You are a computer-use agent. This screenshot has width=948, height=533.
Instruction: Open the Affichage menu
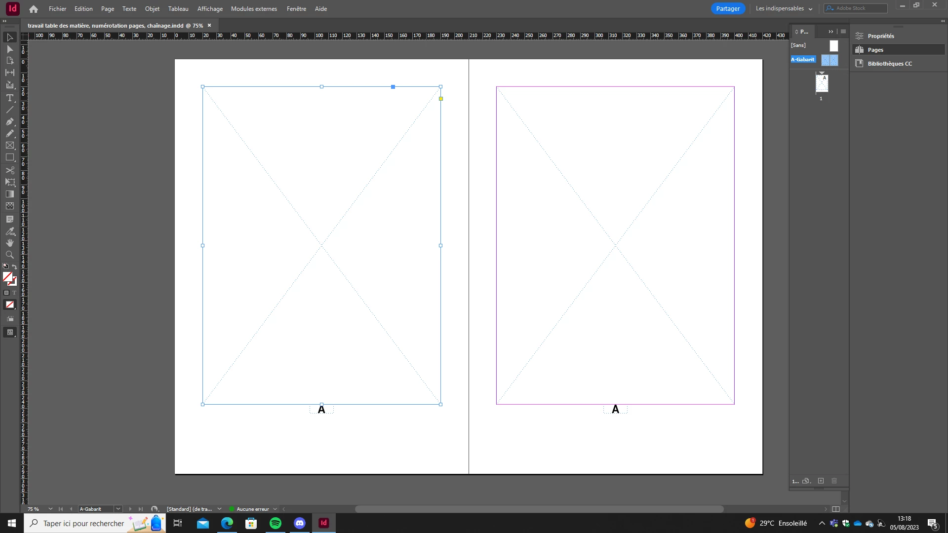[x=210, y=8]
